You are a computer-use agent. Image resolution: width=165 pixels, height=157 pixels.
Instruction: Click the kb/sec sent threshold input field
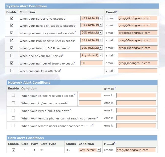tap(90, 103)
